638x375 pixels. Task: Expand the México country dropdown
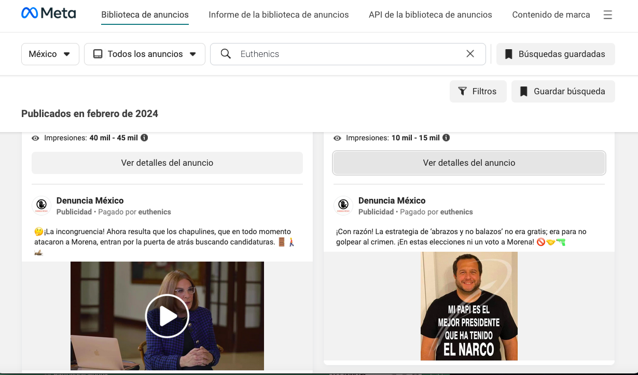tap(50, 54)
